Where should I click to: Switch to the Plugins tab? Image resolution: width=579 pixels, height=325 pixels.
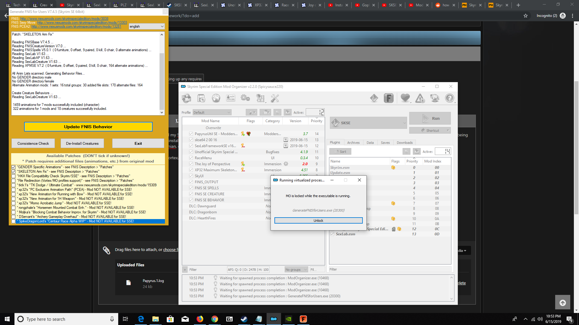tap(335, 142)
